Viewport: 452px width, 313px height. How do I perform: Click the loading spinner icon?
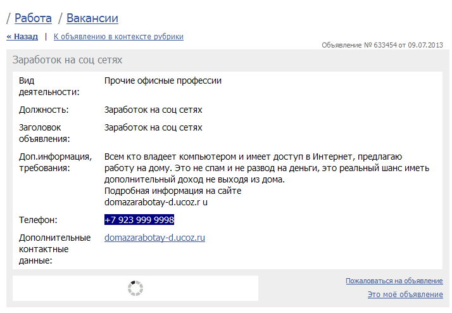[x=135, y=288]
